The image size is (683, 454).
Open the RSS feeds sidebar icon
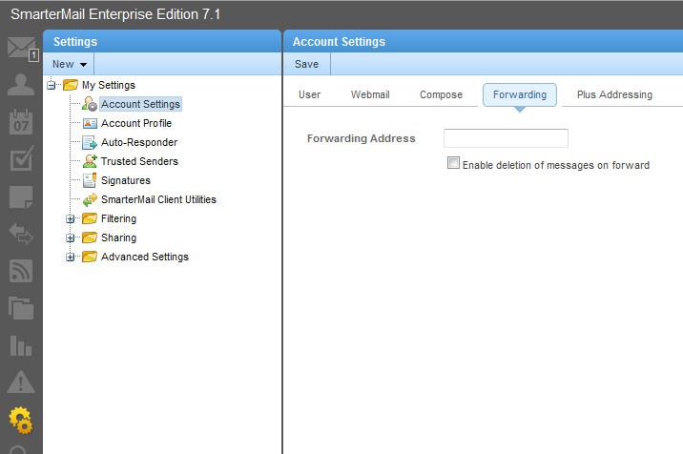pos(21,271)
